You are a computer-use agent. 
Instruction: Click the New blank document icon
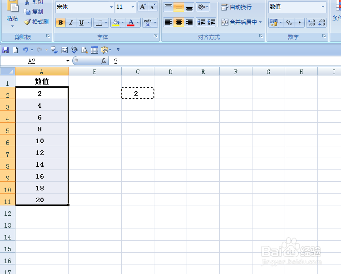pos(15,50)
